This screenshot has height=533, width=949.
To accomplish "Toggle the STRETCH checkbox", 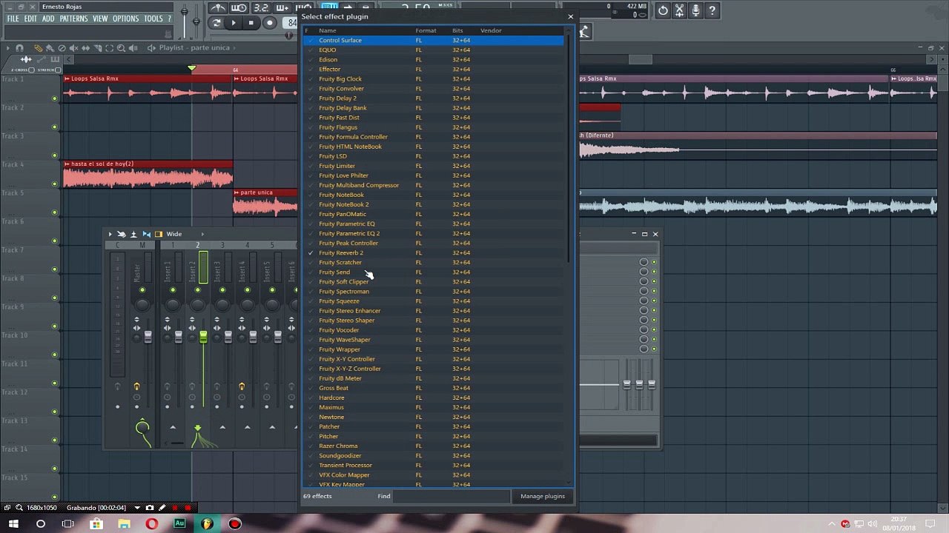I will tap(59, 70).
